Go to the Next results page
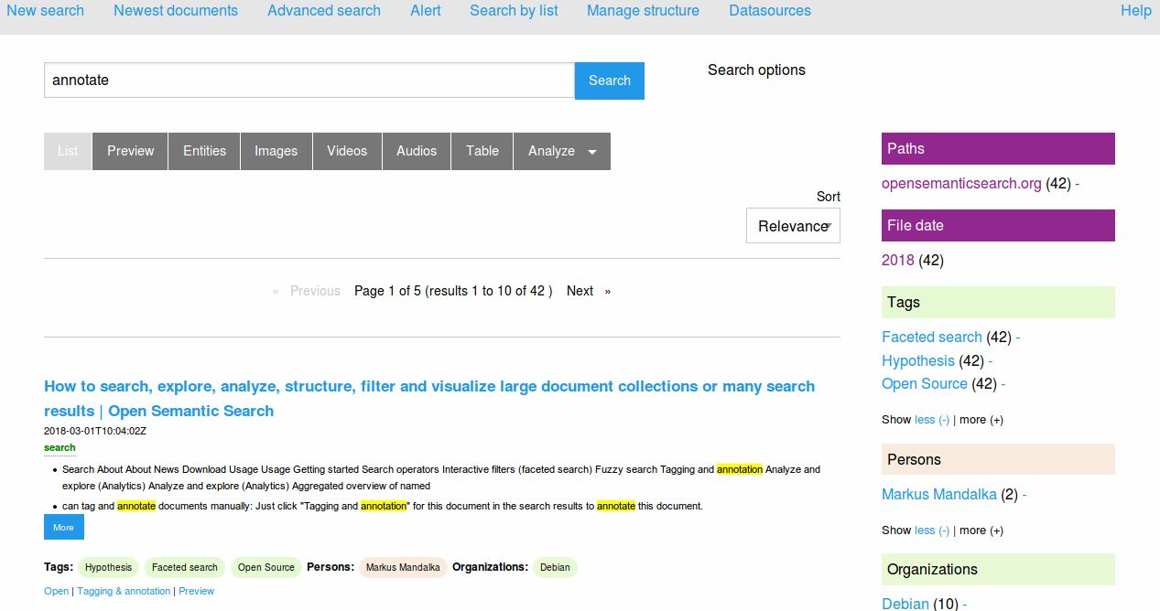The image size is (1160, 611). click(x=580, y=291)
